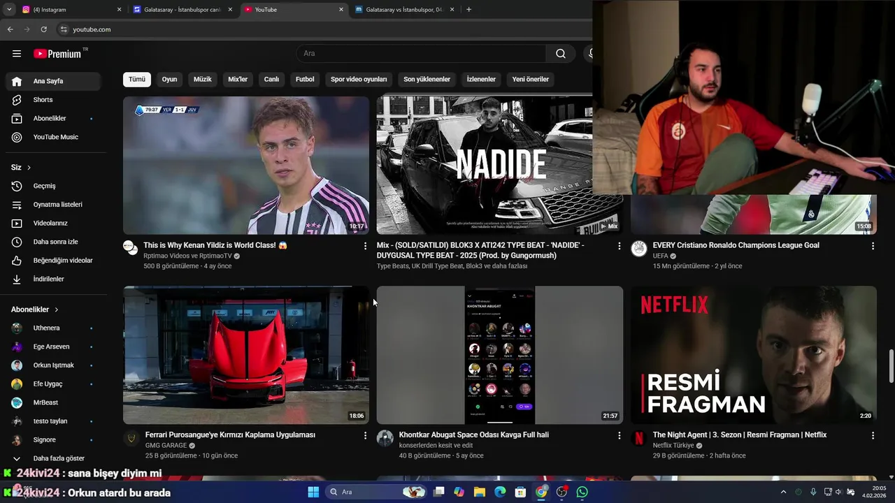The height and width of the screenshot is (503, 895).
Task: Select the 'Son yüklenenler' chip
Action: coord(427,79)
